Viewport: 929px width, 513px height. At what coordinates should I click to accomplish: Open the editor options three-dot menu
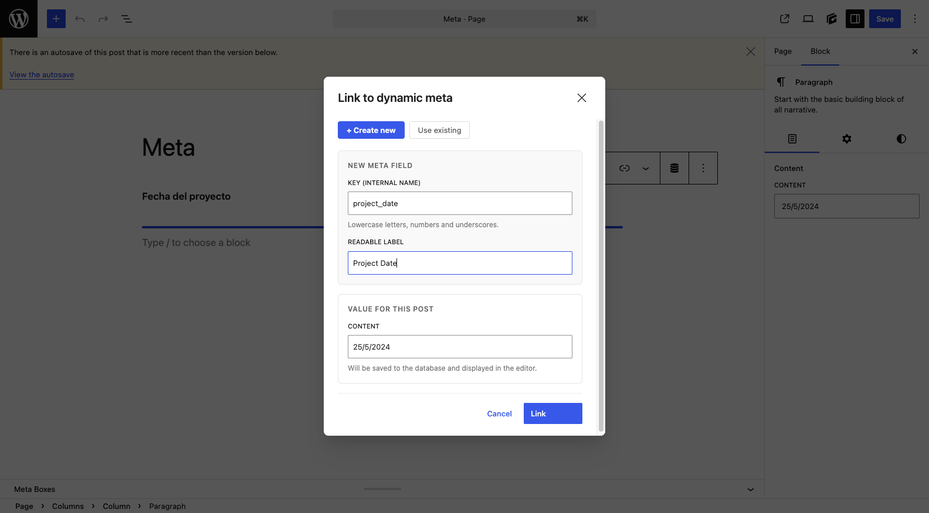[915, 19]
